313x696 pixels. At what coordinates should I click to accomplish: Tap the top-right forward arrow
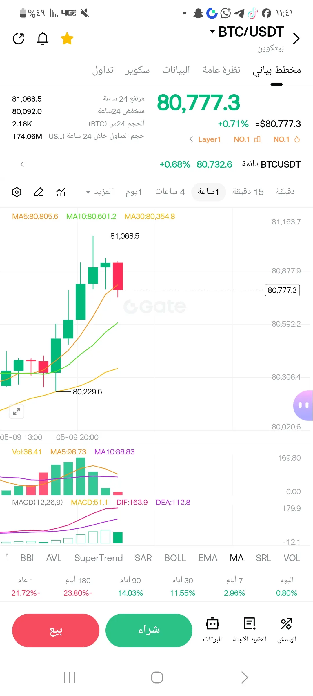pos(296,38)
